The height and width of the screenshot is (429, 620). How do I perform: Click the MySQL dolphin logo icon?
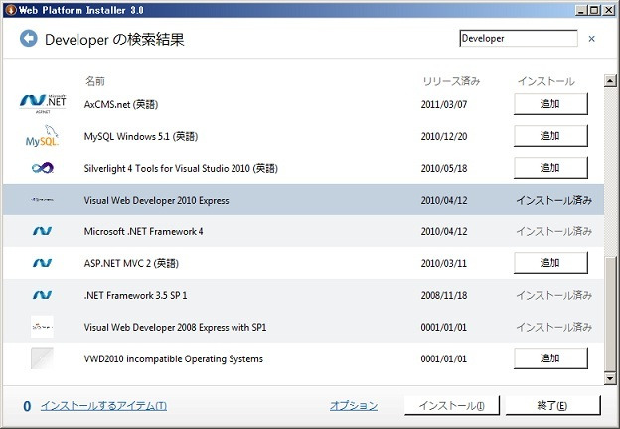click(42, 136)
